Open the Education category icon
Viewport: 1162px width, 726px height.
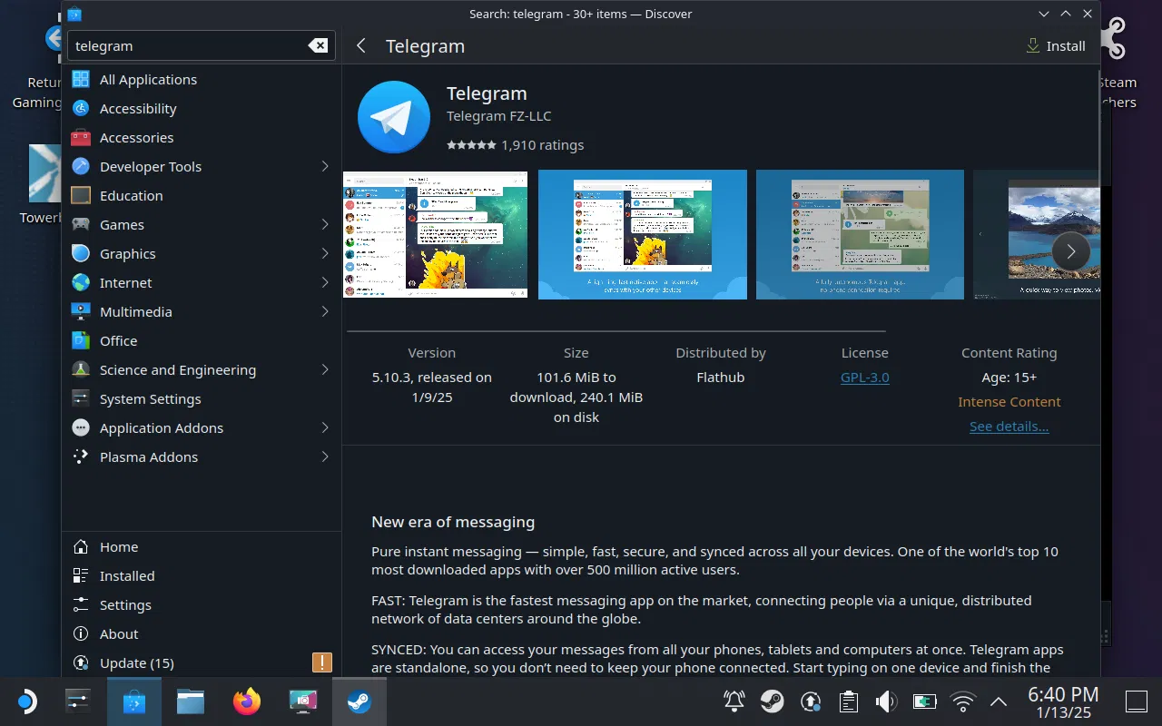81,196
